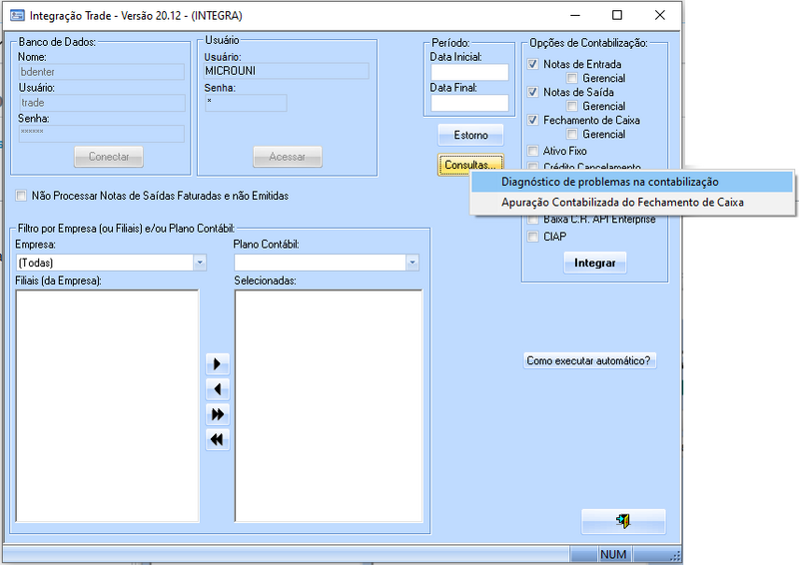799x565 pixels.
Task: Click database Usuário field showing trade
Action: click(102, 103)
